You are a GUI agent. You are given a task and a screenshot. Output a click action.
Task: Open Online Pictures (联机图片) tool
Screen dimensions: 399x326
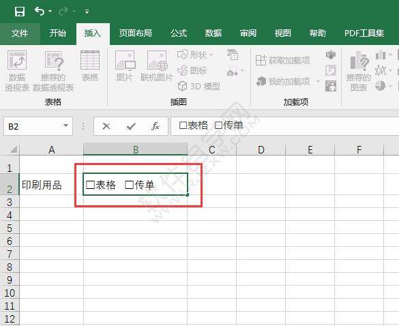(157, 66)
